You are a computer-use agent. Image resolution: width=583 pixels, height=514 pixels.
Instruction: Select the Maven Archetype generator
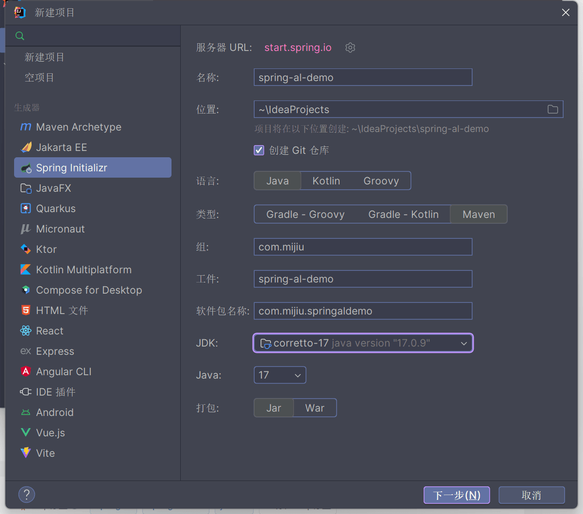(92, 127)
